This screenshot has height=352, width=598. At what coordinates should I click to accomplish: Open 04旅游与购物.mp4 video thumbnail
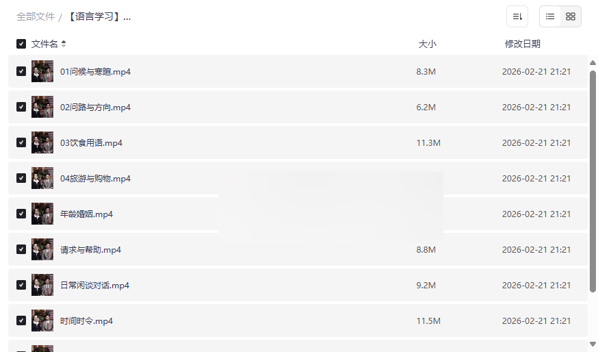point(42,178)
